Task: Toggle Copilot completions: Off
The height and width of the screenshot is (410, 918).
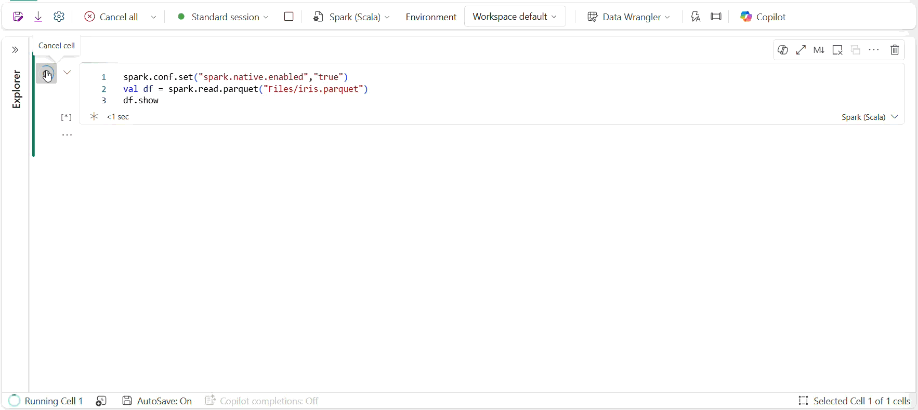Action: [261, 401]
